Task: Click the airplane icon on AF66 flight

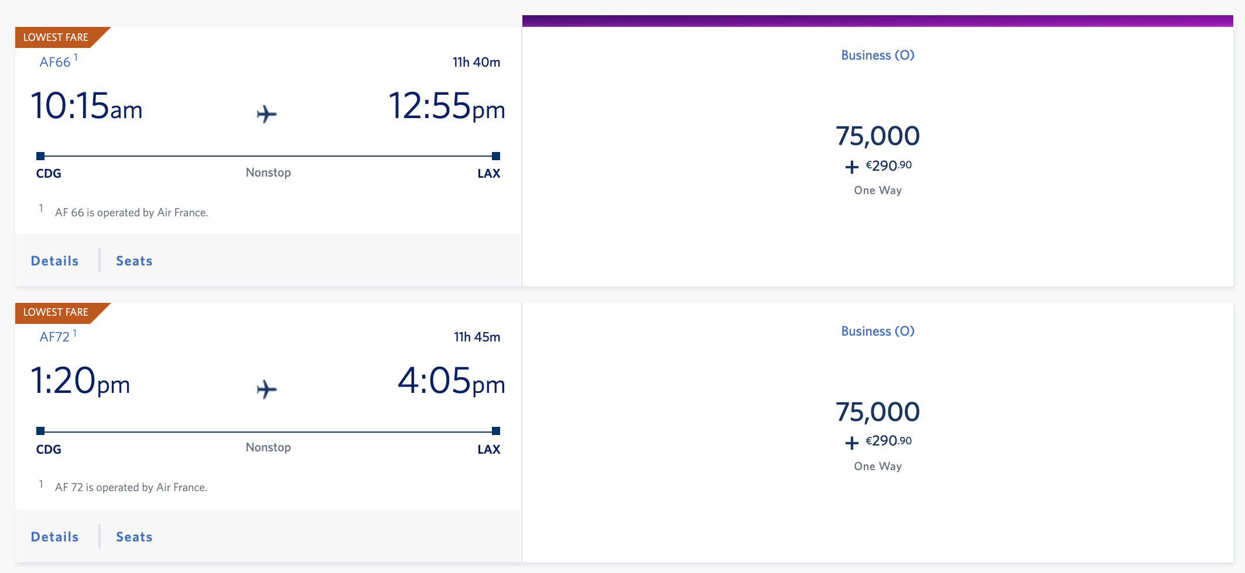Action: 266,113
